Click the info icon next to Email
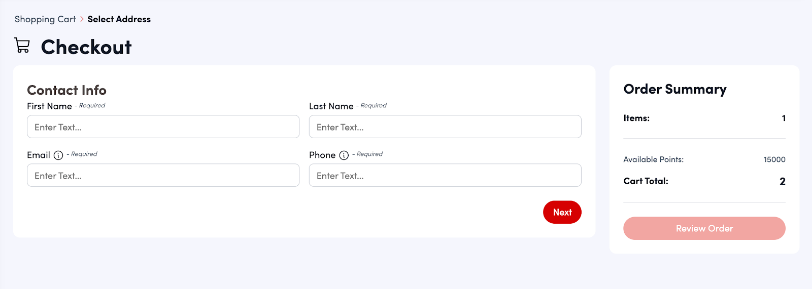This screenshot has width=812, height=289. (x=58, y=155)
